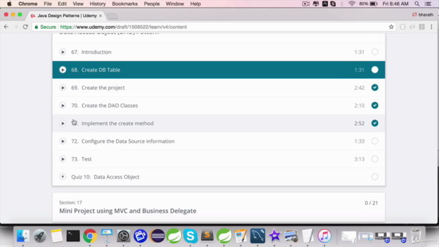Play lecture 73 Test icon

coord(62,159)
